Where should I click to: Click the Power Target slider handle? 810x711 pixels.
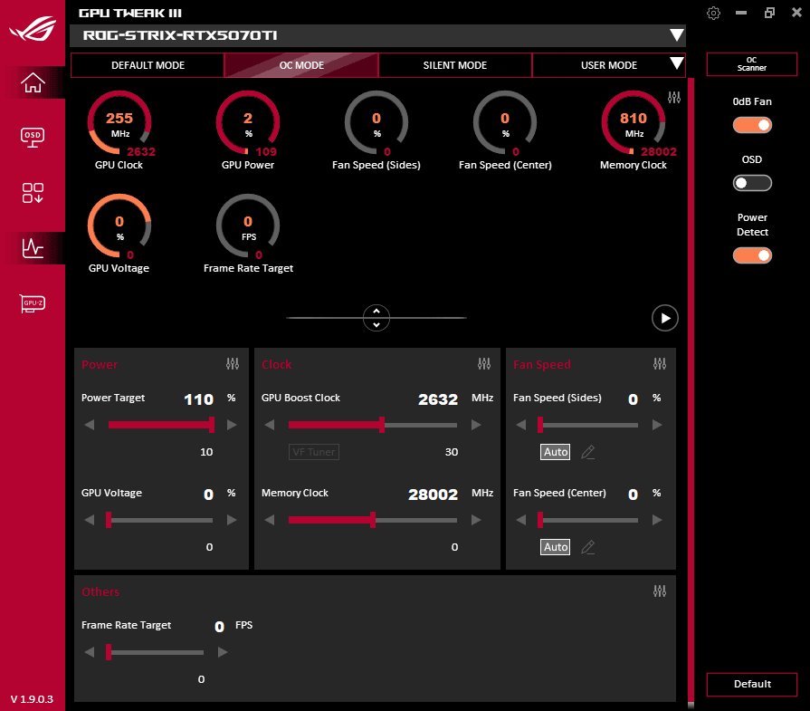(x=212, y=425)
